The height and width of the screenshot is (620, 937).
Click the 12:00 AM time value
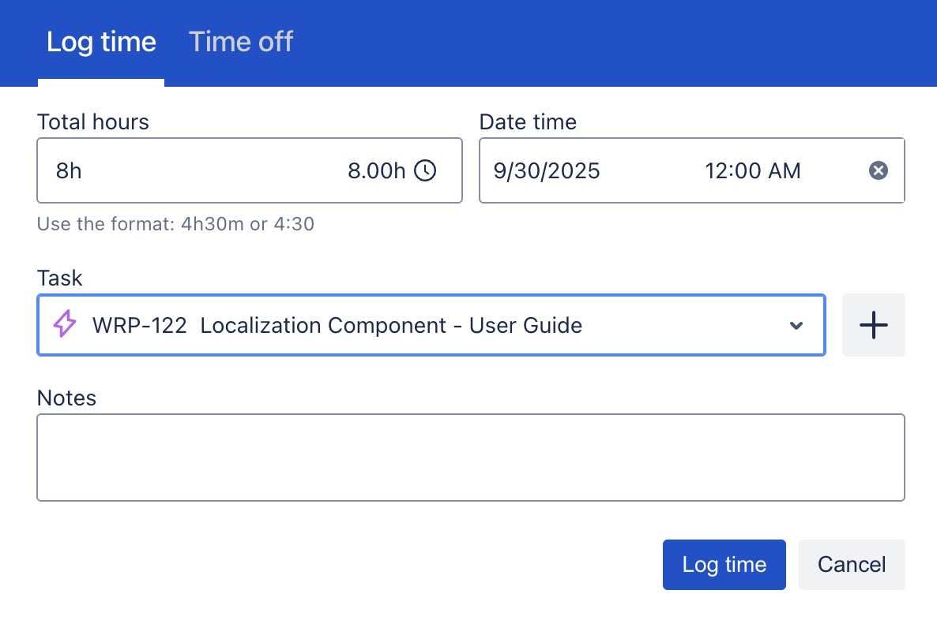[x=752, y=170]
